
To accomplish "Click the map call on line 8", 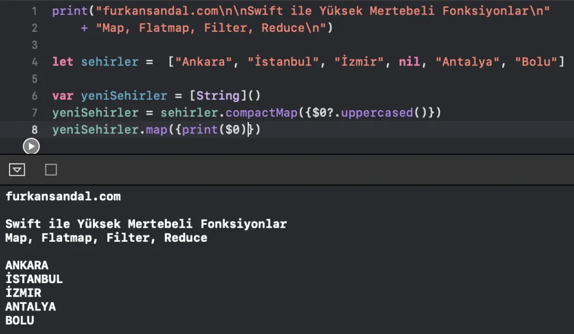I will tap(156, 129).
